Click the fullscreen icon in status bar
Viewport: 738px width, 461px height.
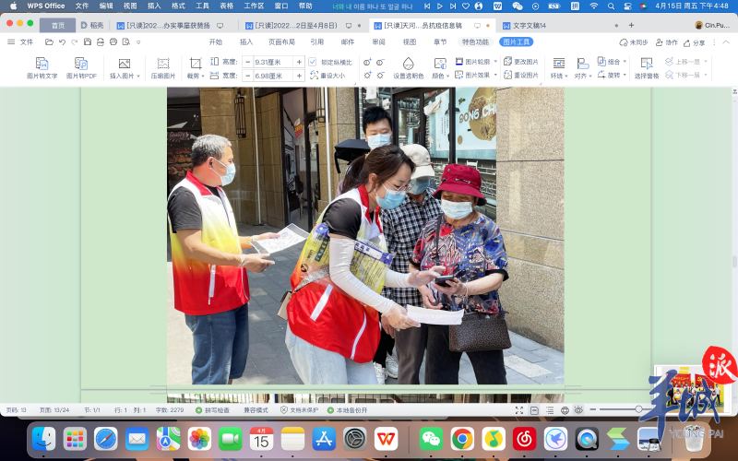[519, 410]
